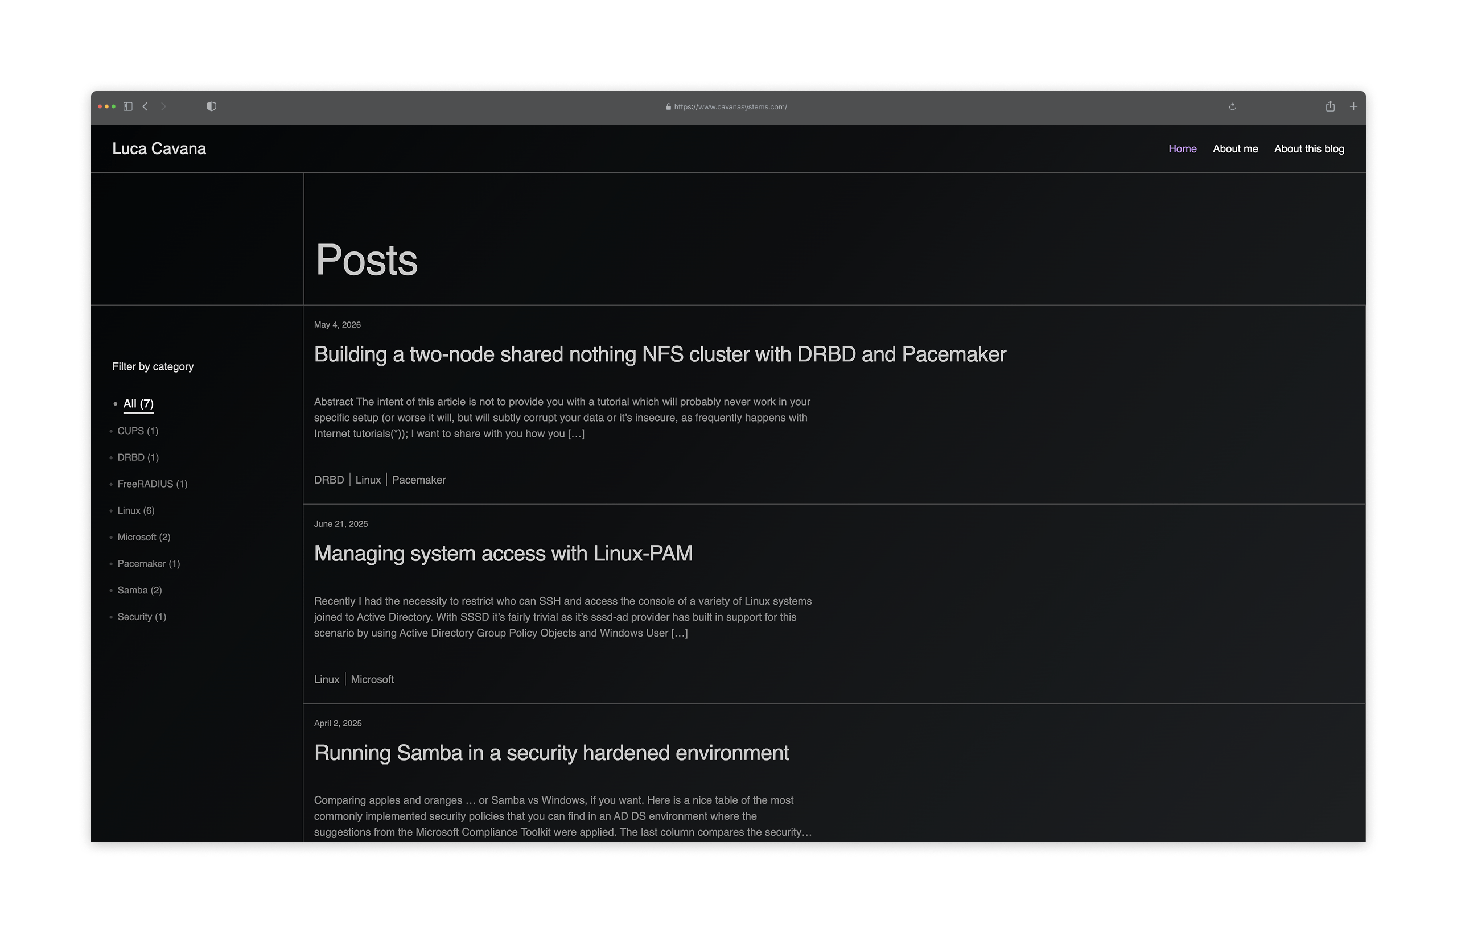Filter posts by FreeRADIUS (1)
1457x933 pixels.
152,484
